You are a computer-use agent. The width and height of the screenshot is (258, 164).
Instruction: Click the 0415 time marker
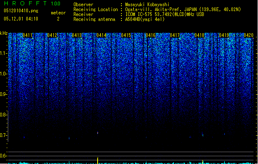(x=126, y=35)
